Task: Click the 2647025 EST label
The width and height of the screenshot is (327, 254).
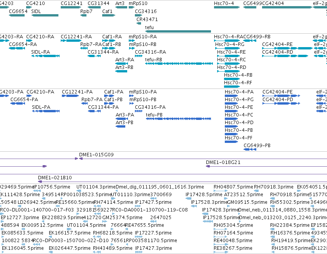Action: pyautogui.click(x=161, y=218)
